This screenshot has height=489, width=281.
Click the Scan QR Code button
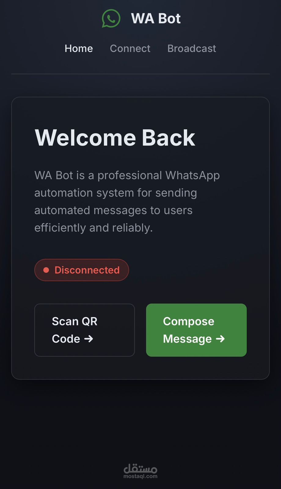pos(85,330)
